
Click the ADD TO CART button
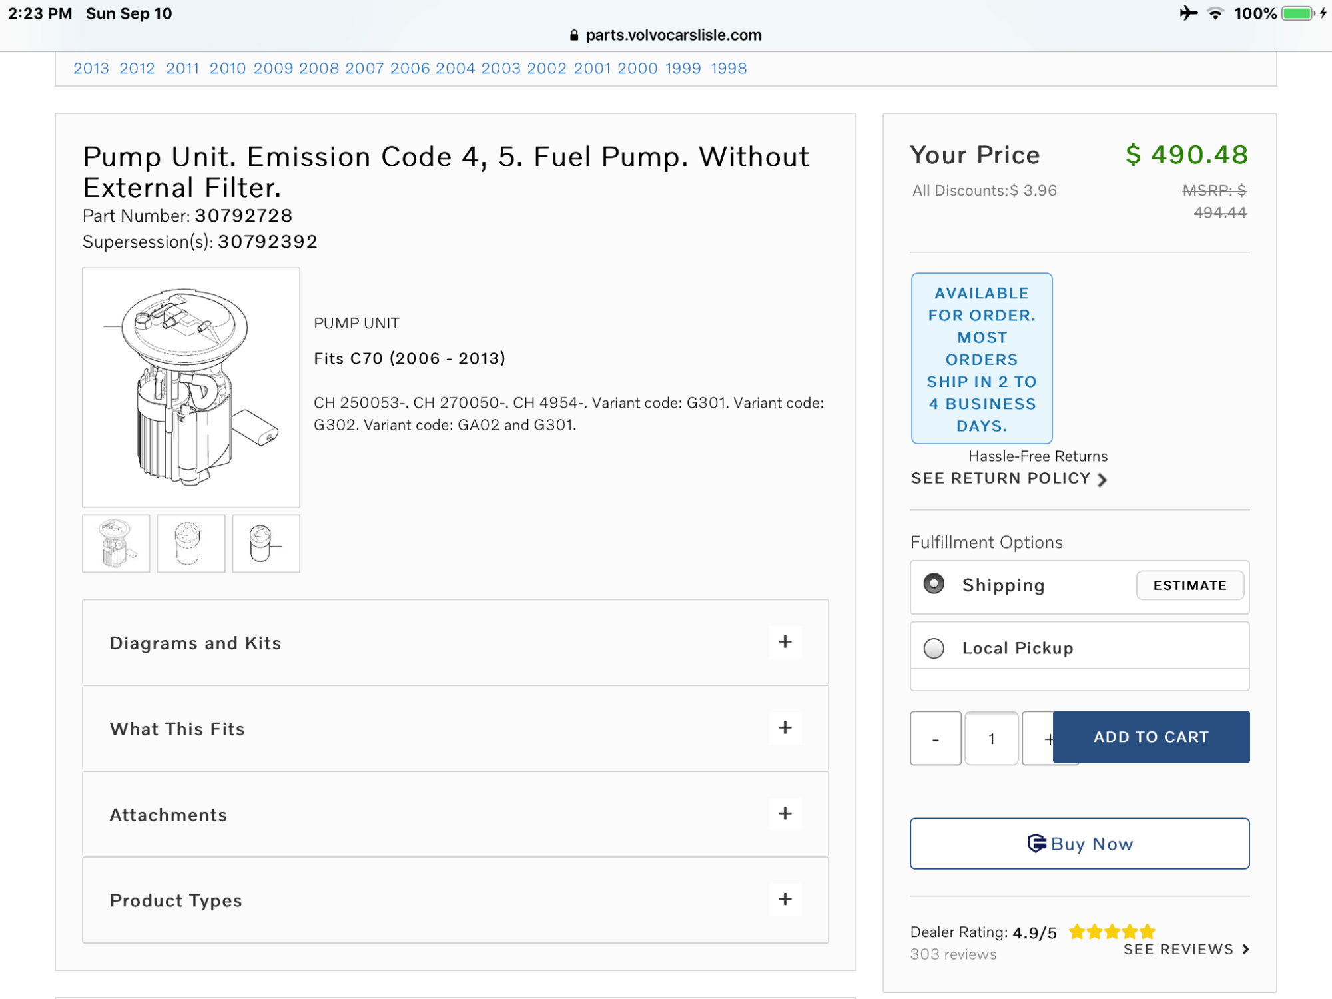(1150, 737)
